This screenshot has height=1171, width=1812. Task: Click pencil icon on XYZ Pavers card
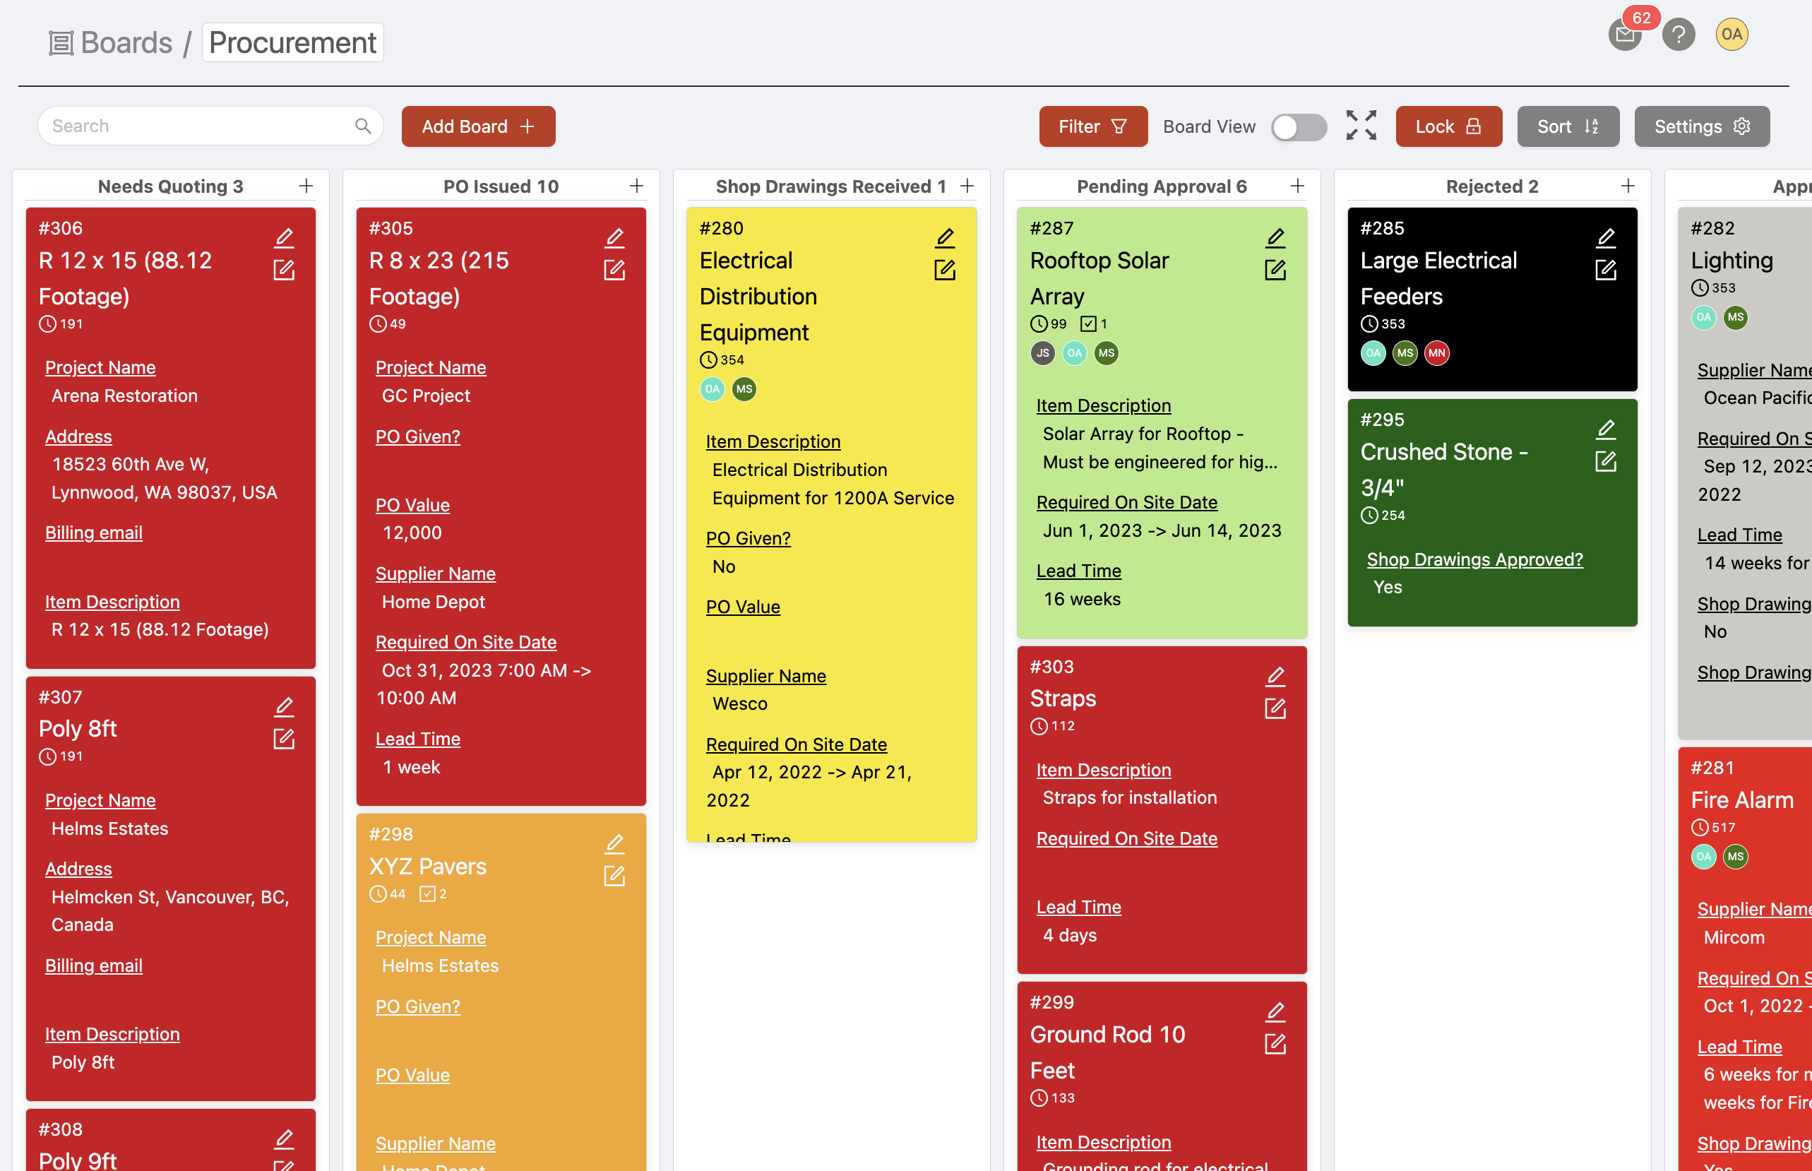tap(615, 844)
